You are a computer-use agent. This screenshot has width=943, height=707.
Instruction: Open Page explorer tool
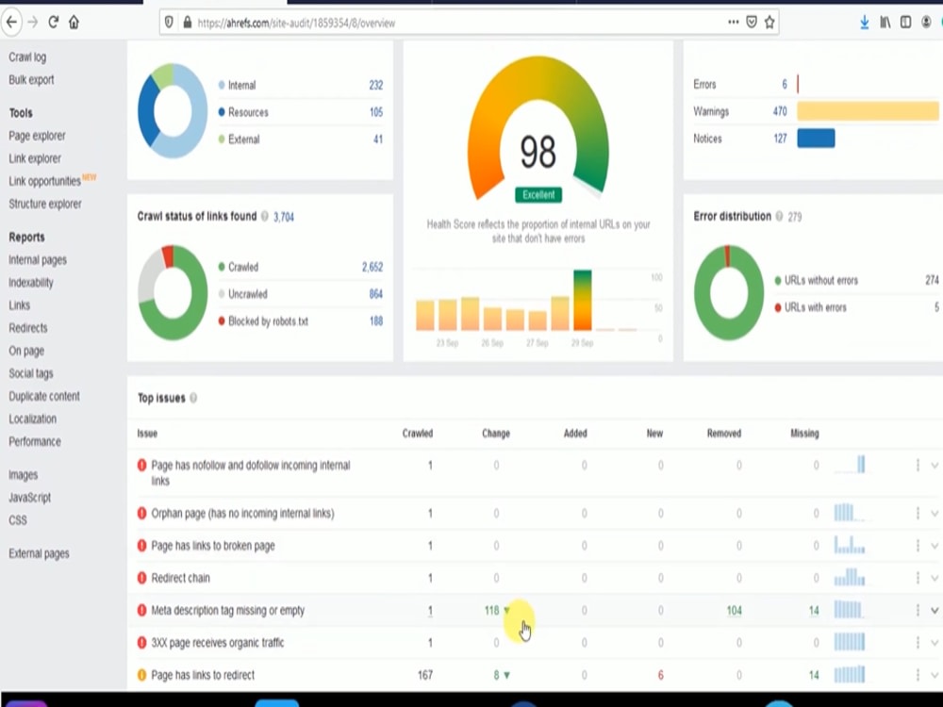point(37,136)
